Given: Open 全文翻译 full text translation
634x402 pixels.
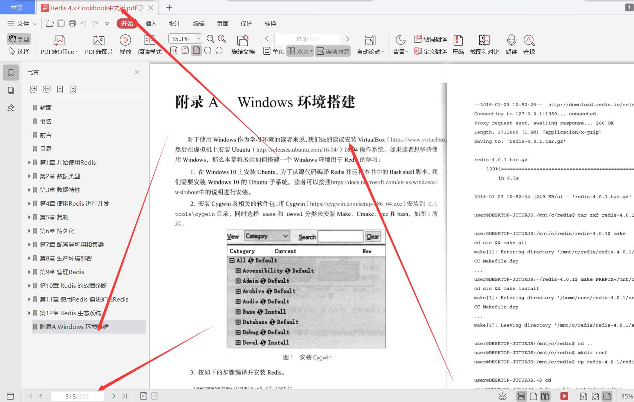Looking at the screenshot, I should (430, 51).
